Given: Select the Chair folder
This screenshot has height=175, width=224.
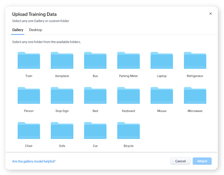Looking at the screenshot, I should (29, 131).
